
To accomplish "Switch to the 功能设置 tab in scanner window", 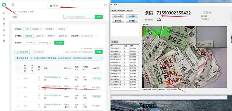I will tap(114, 10).
